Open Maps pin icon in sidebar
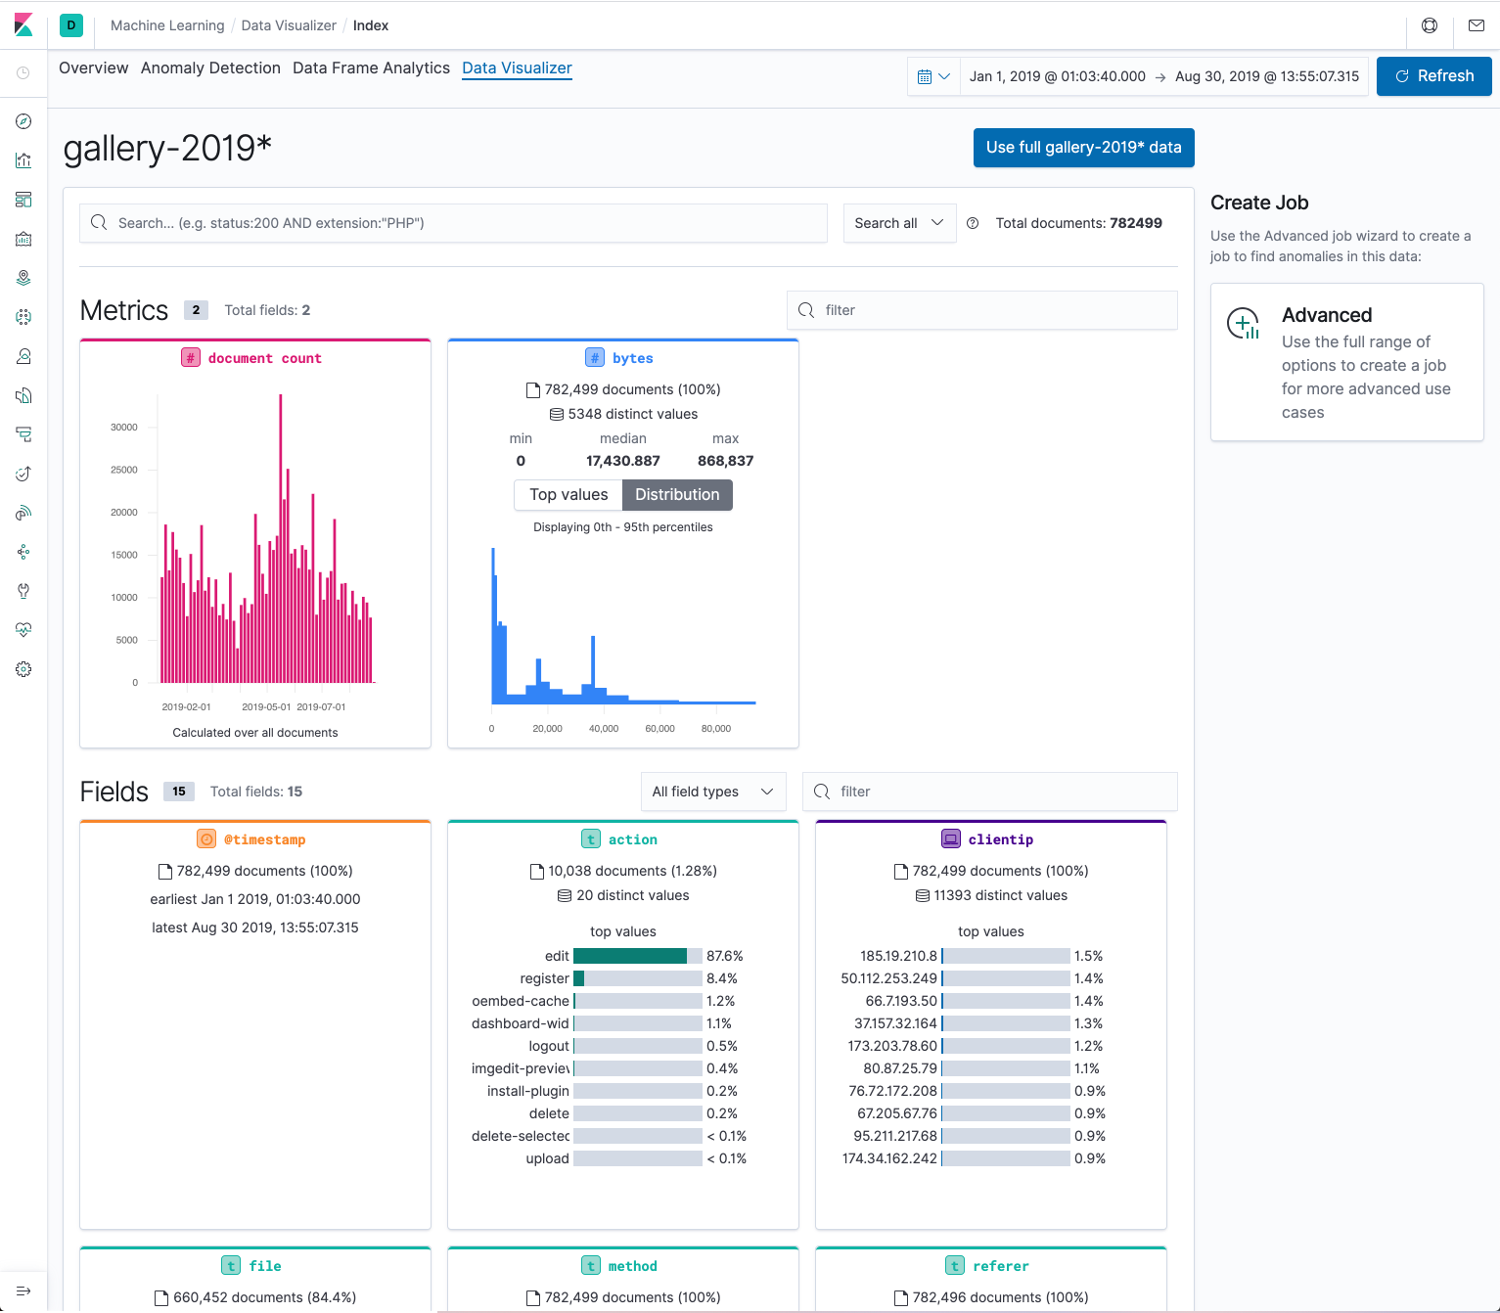1500x1313 pixels. click(x=23, y=278)
